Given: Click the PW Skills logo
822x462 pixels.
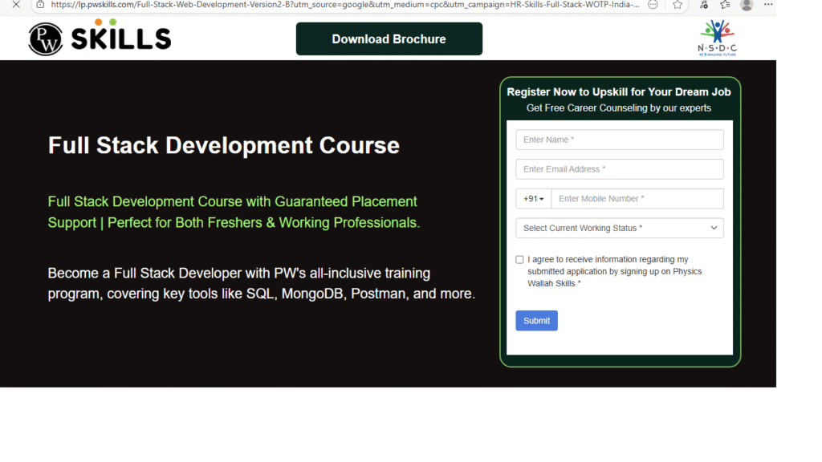Looking at the screenshot, I should coord(100,38).
